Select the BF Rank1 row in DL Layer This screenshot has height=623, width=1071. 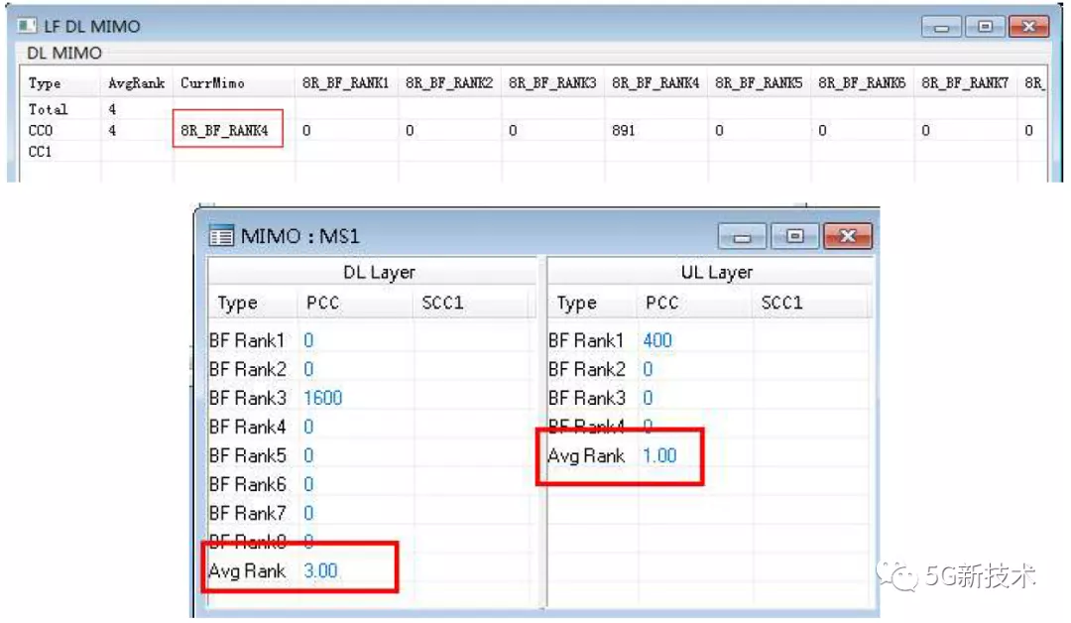pyautogui.click(x=372, y=340)
